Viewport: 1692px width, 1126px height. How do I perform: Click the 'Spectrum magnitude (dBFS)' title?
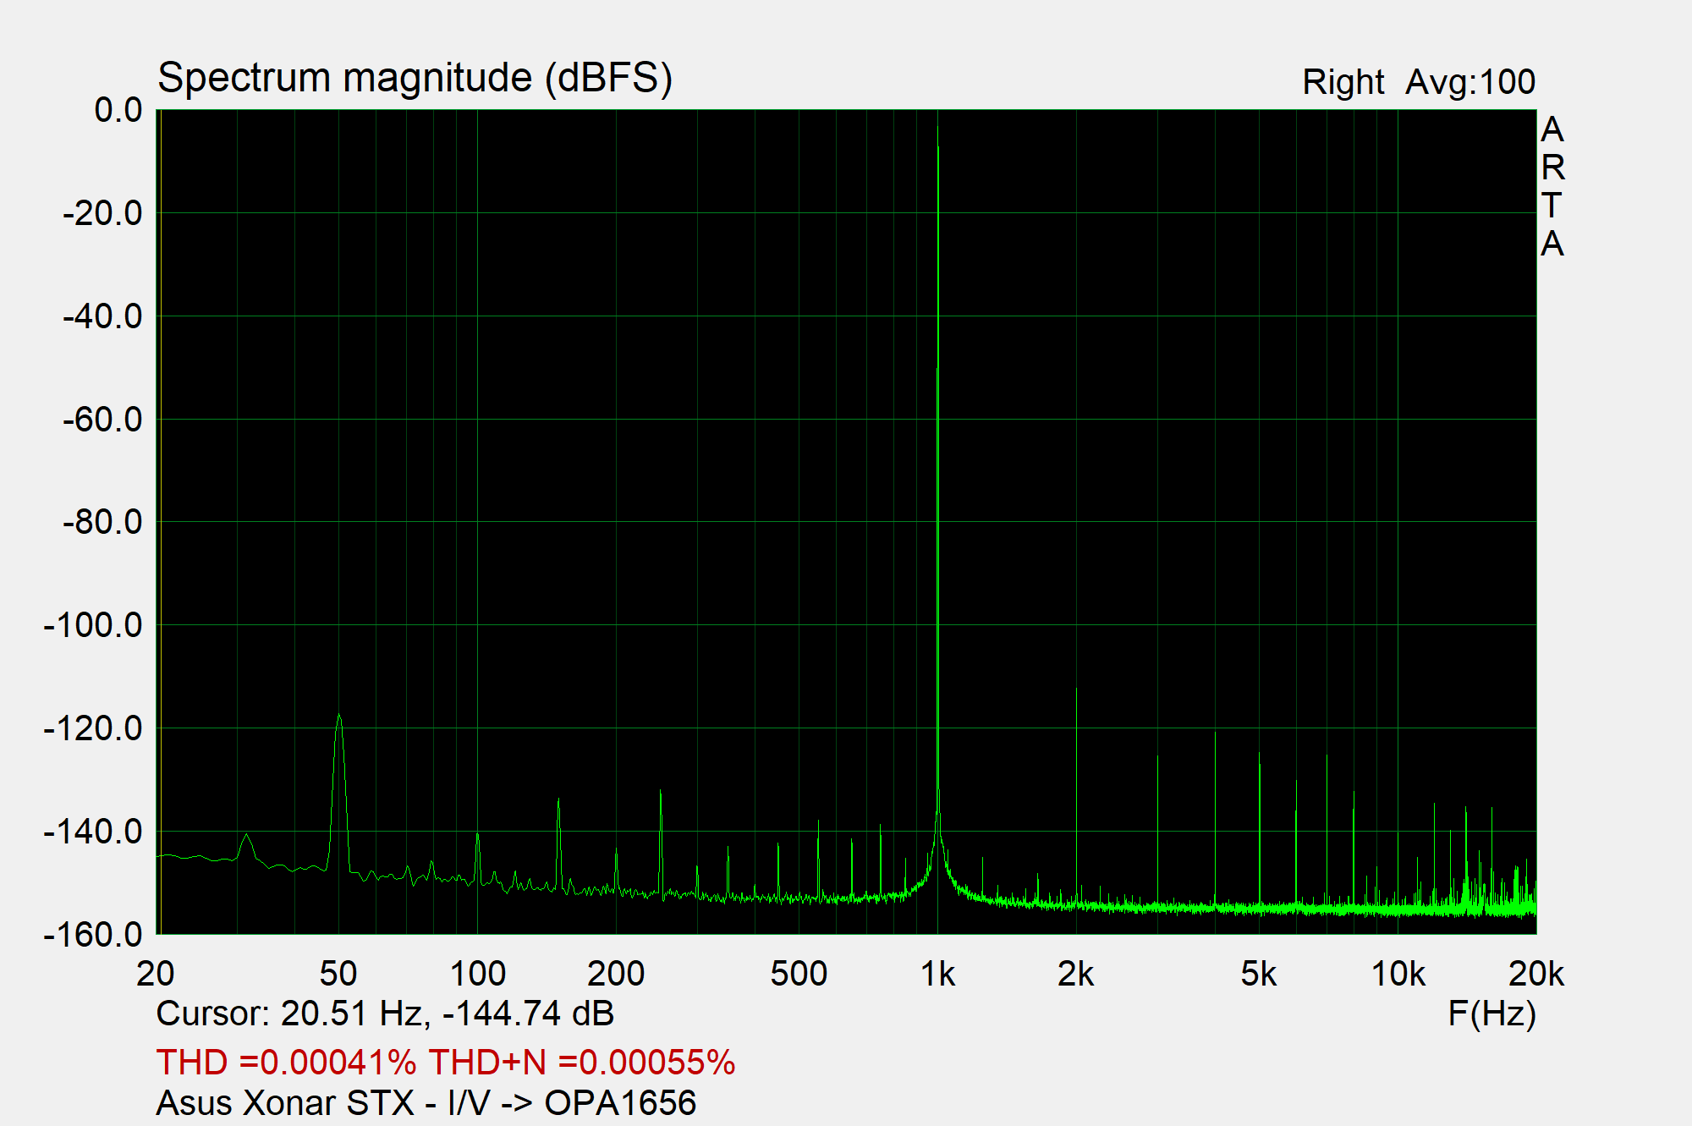coord(415,79)
